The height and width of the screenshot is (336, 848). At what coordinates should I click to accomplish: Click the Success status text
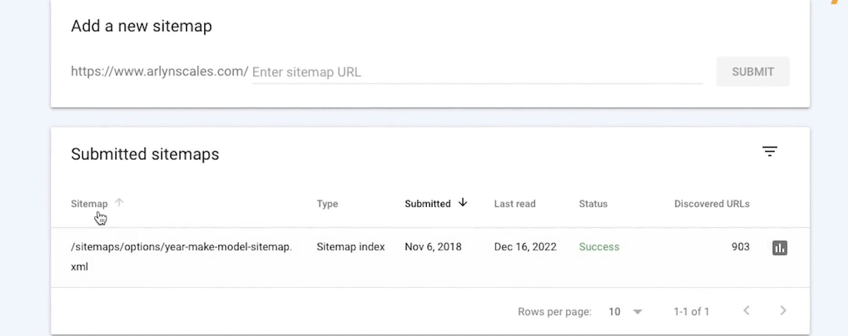(599, 247)
